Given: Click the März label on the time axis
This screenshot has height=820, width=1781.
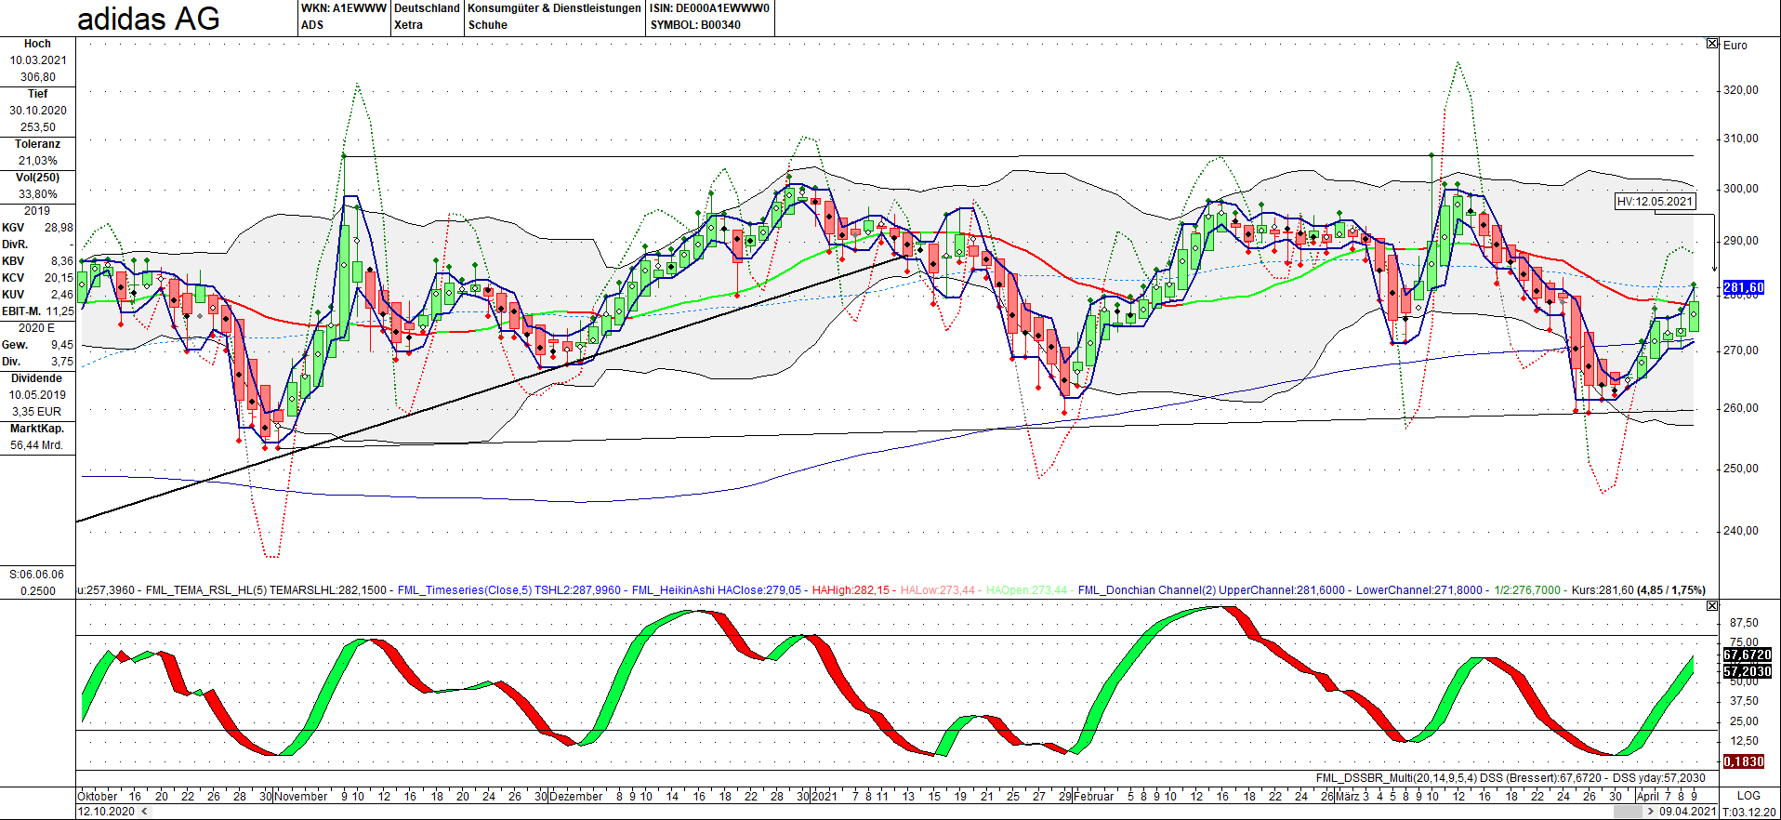Looking at the screenshot, I should pyautogui.click(x=1348, y=796).
